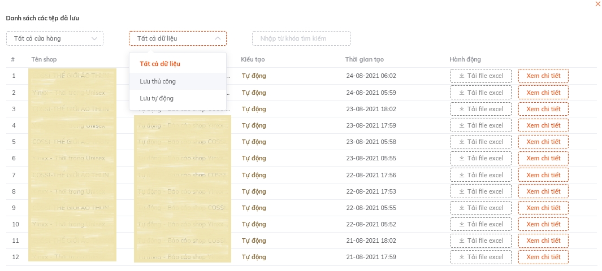Select 'Lưu thủ công' option
This screenshot has width=602, height=271.
(x=158, y=81)
